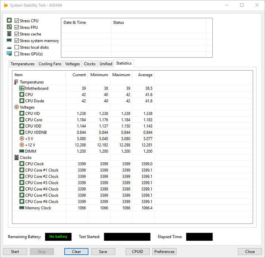Click the Test Started time field
The height and width of the screenshot is (258, 265).
(x=127, y=237)
